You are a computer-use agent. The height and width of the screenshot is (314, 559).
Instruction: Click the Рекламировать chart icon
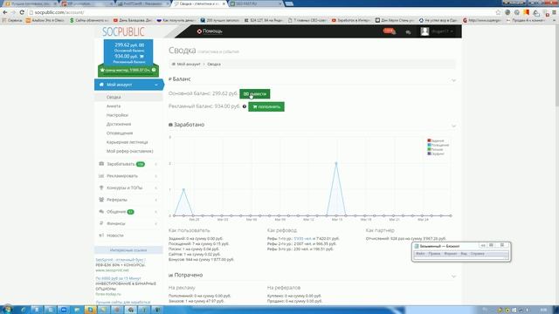pos(101,176)
